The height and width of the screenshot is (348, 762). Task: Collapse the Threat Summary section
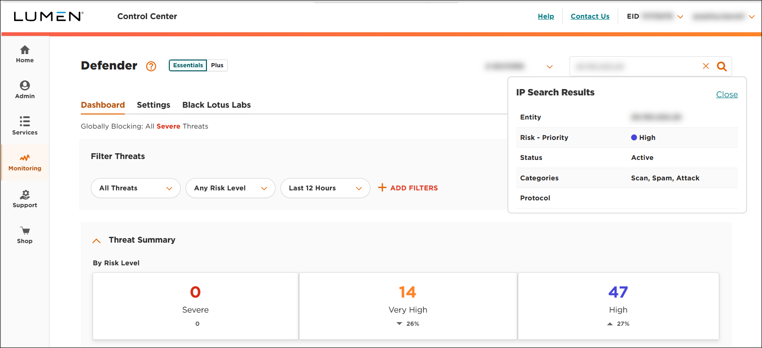pyautogui.click(x=96, y=240)
